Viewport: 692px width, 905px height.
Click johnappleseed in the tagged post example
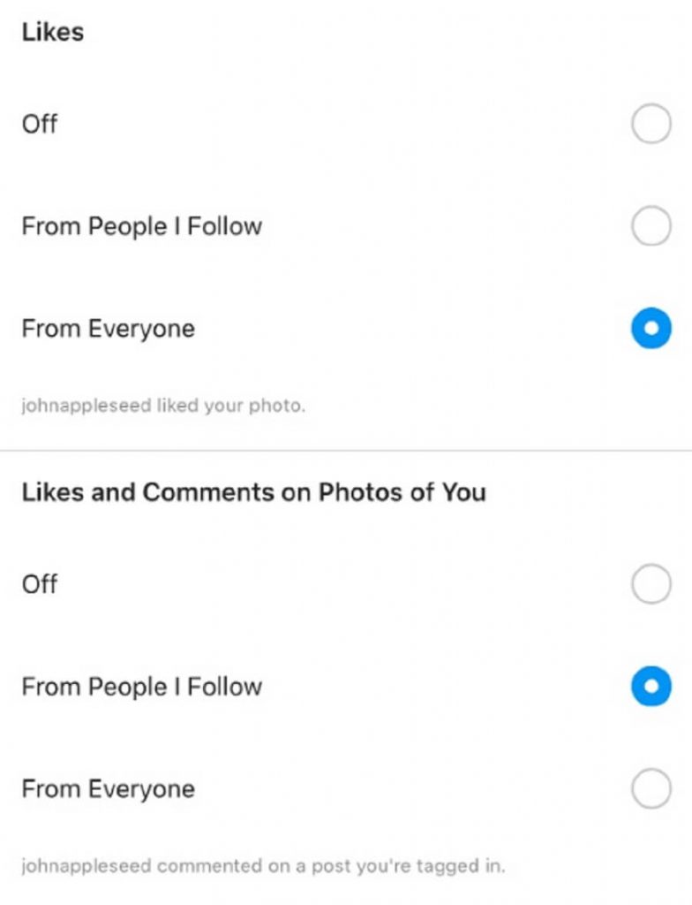(86, 866)
